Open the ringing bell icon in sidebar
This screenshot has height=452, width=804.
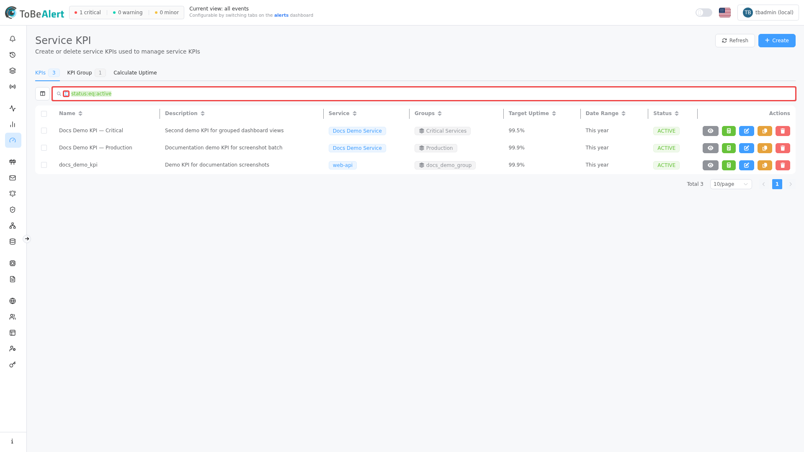(x=13, y=194)
